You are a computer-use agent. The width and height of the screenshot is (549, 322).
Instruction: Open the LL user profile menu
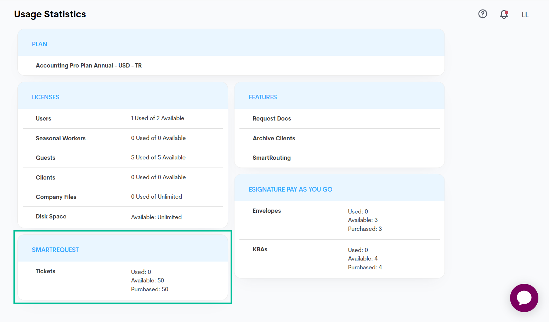[525, 14]
